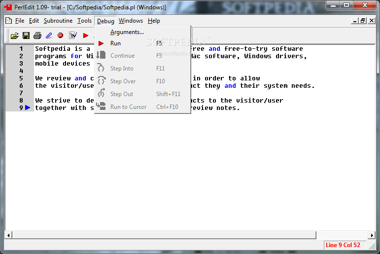Select Step Over in Debug menu

[x=142, y=81]
